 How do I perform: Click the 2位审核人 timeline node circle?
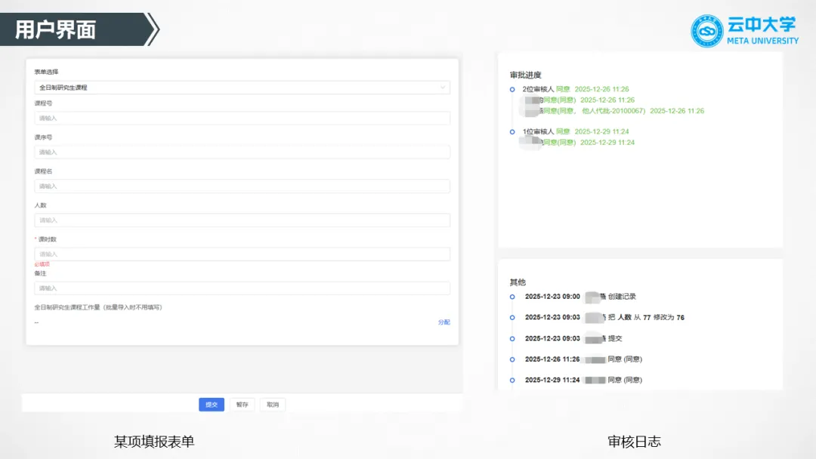[x=512, y=89]
